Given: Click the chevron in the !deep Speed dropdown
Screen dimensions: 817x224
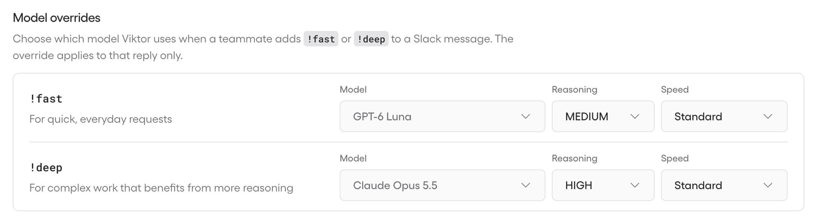Looking at the screenshot, I should pyautogui.click(x=768, y=185).
